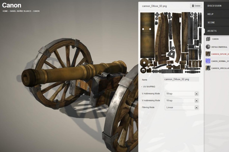The image size is (229, 152).
Task: Click the cannon diffuse texture thumbnail icon
Action: tap(208, 54)
